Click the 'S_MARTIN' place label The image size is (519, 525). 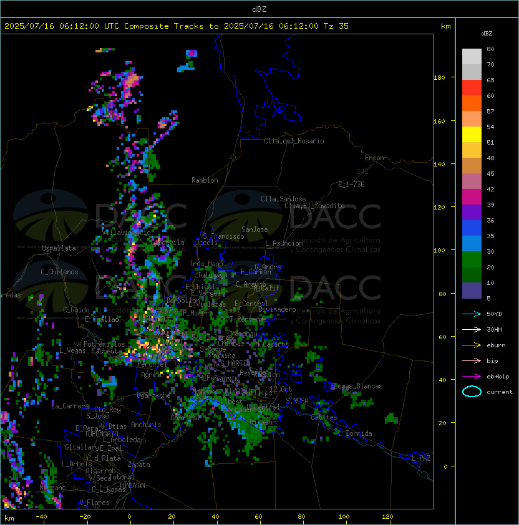(235, 364)
